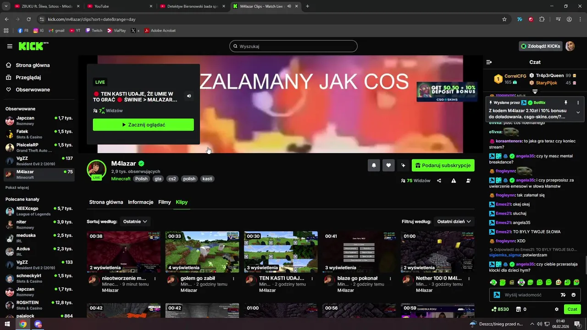The image size is (587, 330).
Task: Open the Kick hamburger menu
Action: click(10, 46)
